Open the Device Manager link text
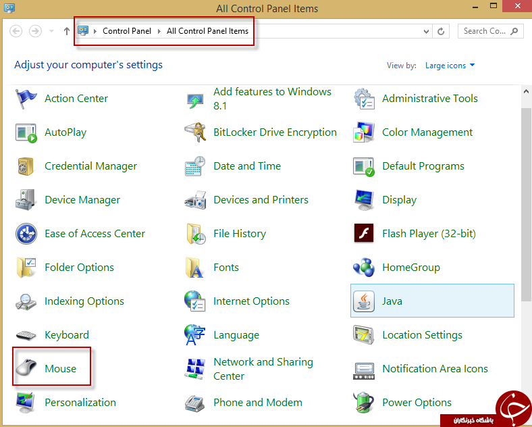The width and height of the screenshot is (532, 427). (x=82, y=200)
